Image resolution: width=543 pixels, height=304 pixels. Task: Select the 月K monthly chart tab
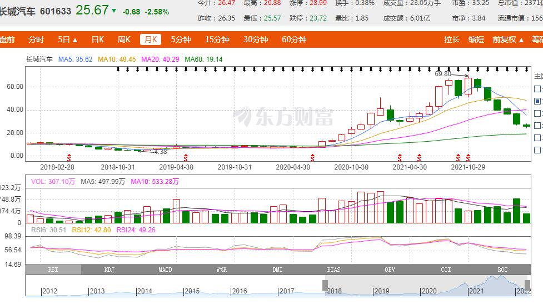click(151, 39)
